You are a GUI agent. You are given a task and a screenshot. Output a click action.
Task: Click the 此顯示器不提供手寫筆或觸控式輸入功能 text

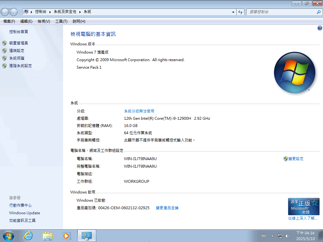click(159, 140)
